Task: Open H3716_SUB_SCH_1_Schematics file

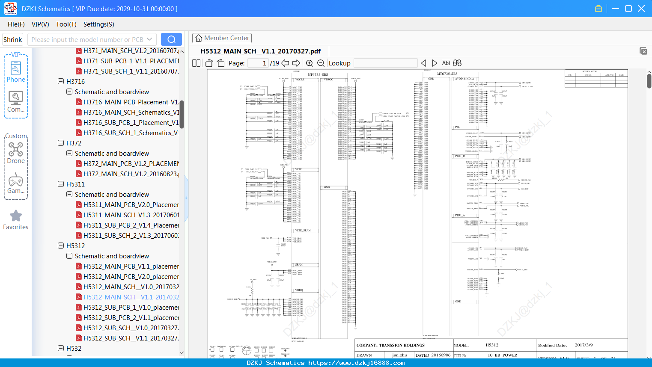Action: point(128,133)
